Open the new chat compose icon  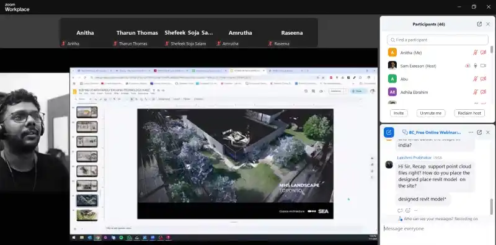(x=389, y=132)
